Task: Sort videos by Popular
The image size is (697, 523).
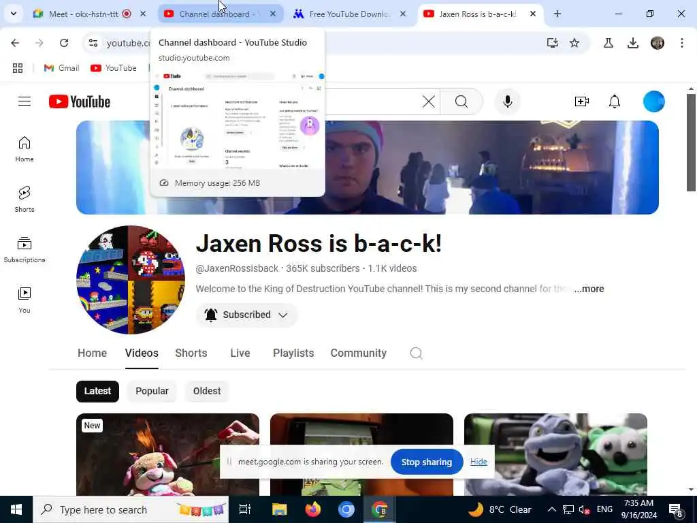Action: point(152,391)
